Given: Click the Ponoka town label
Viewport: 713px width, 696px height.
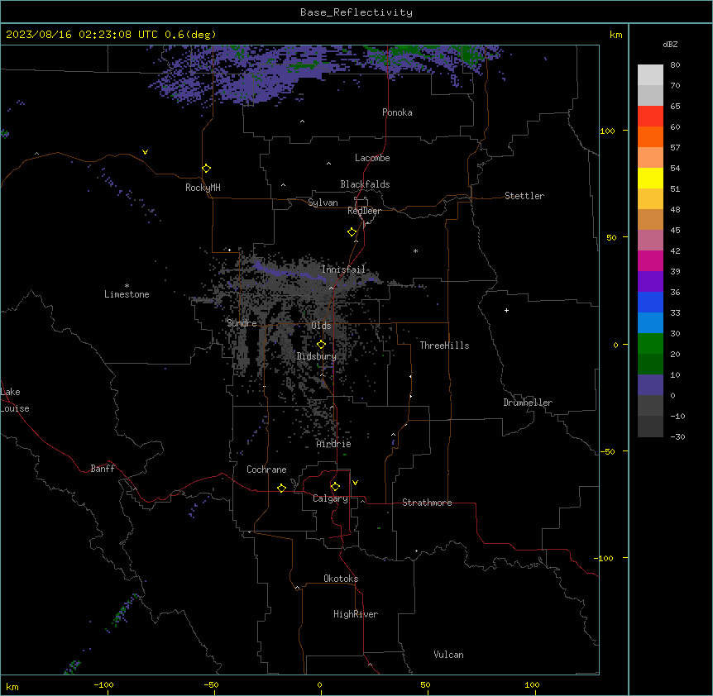Looking at the screenshot, I should pyautogui.click(x=397, y=112).
